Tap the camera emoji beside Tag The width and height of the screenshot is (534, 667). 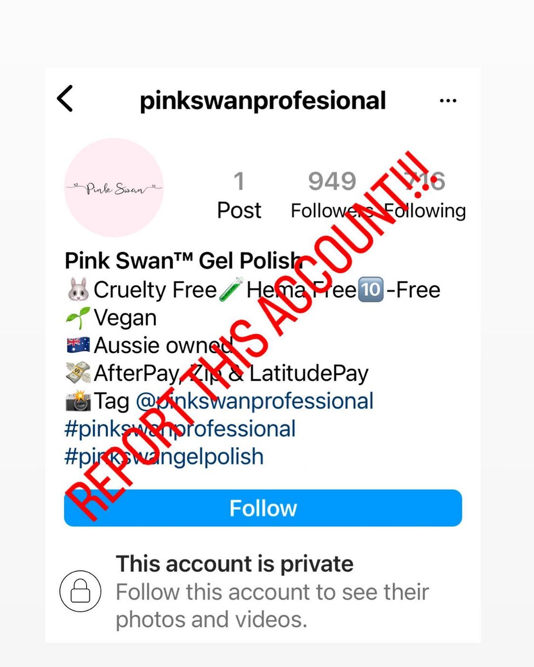point(78,401)
